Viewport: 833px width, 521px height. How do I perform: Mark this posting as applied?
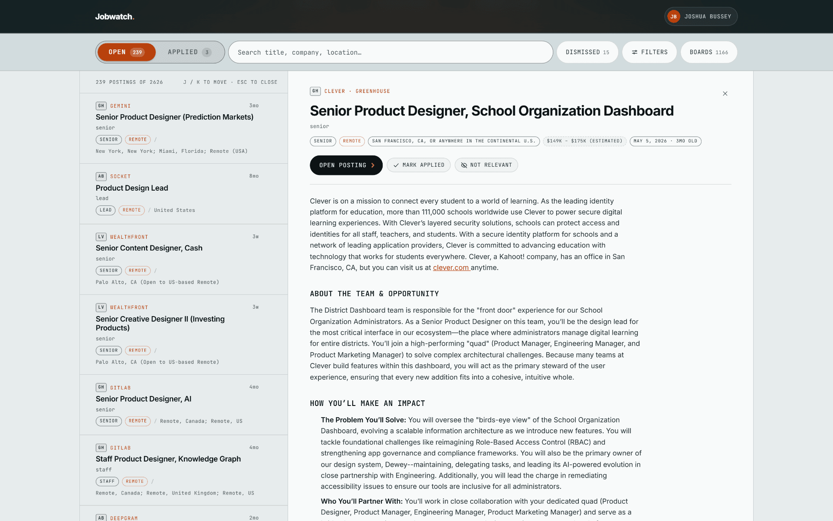[419, 165]
